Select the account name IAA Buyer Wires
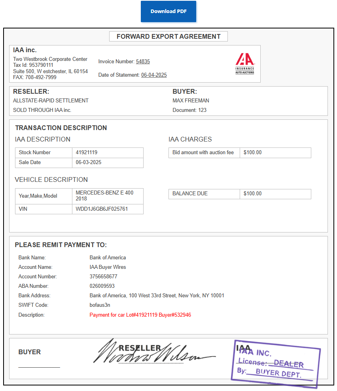Screen dimensions: 337x391 point(108,267)
